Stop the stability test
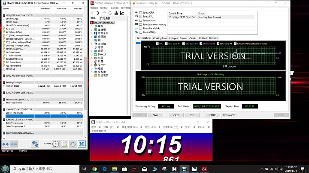The width and height of the screenshot is (309, 173). (155, 115)
